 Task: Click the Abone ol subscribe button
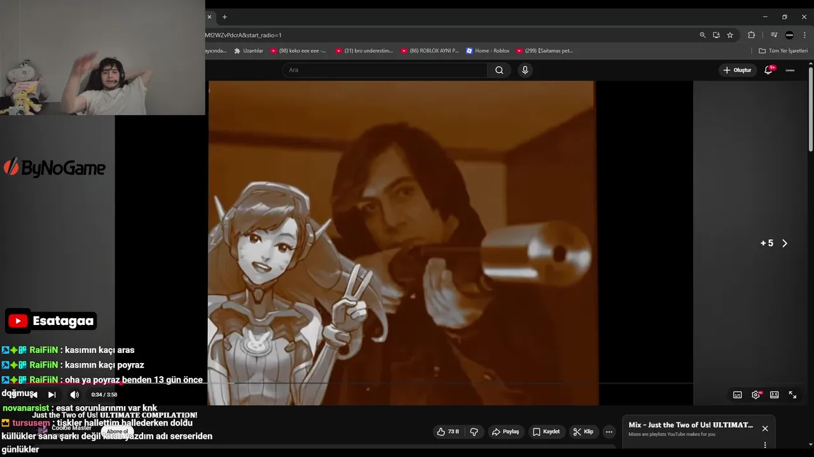pos(118,432)
